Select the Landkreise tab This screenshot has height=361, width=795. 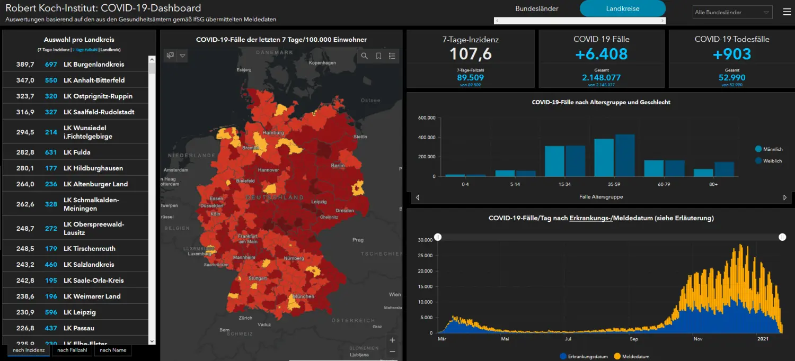click(623, 8)
